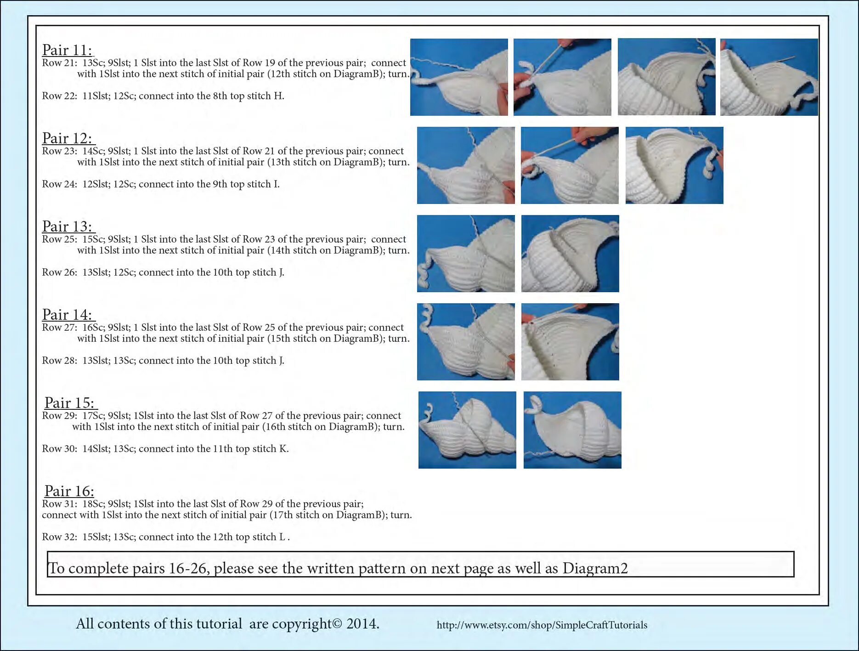Click the third photo in Pair 12 row
The image size is (859, 651).
pyautogui.click(x=674, y=165)
